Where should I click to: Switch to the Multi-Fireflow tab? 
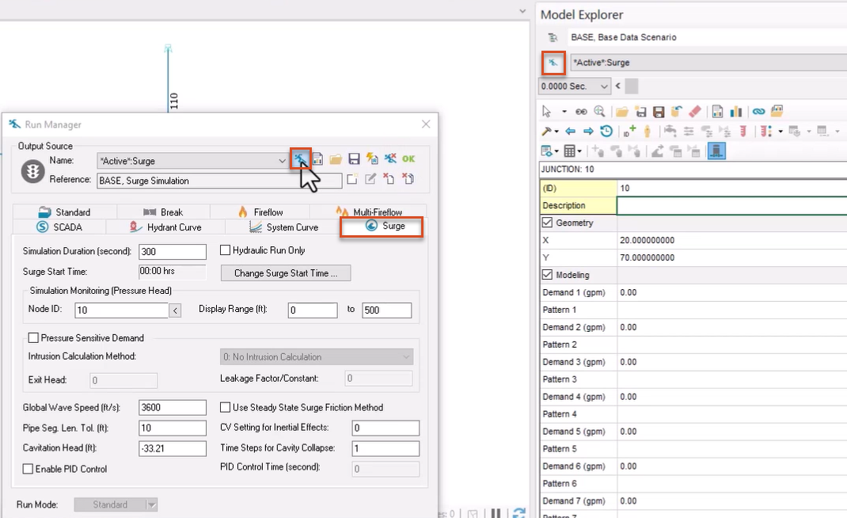pos(368,211)
